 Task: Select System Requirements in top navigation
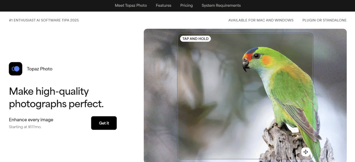click(x=221, y=6)
